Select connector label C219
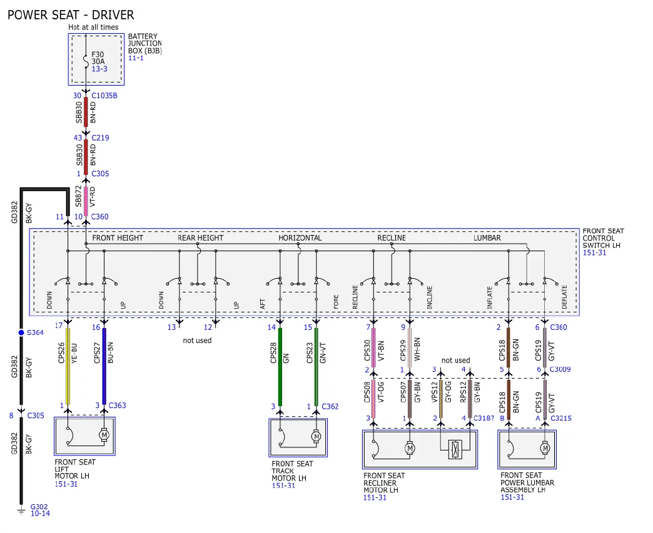Screen dimensions: 653x533 pyautogui.click(x=100, y=137)
